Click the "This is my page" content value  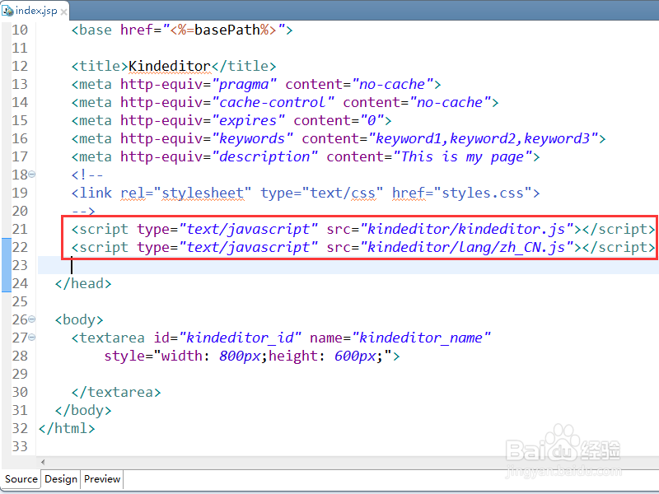[x=463, y=156]
